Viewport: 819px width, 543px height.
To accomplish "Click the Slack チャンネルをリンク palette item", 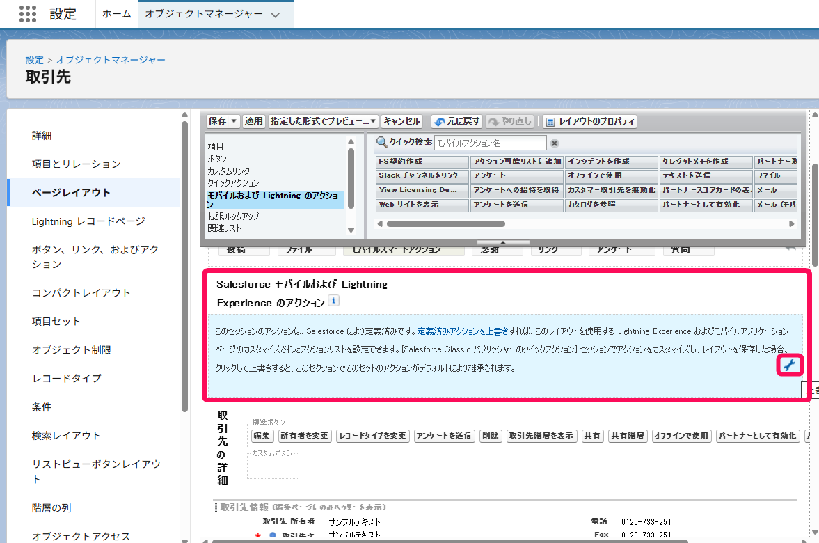I will 422,175.
